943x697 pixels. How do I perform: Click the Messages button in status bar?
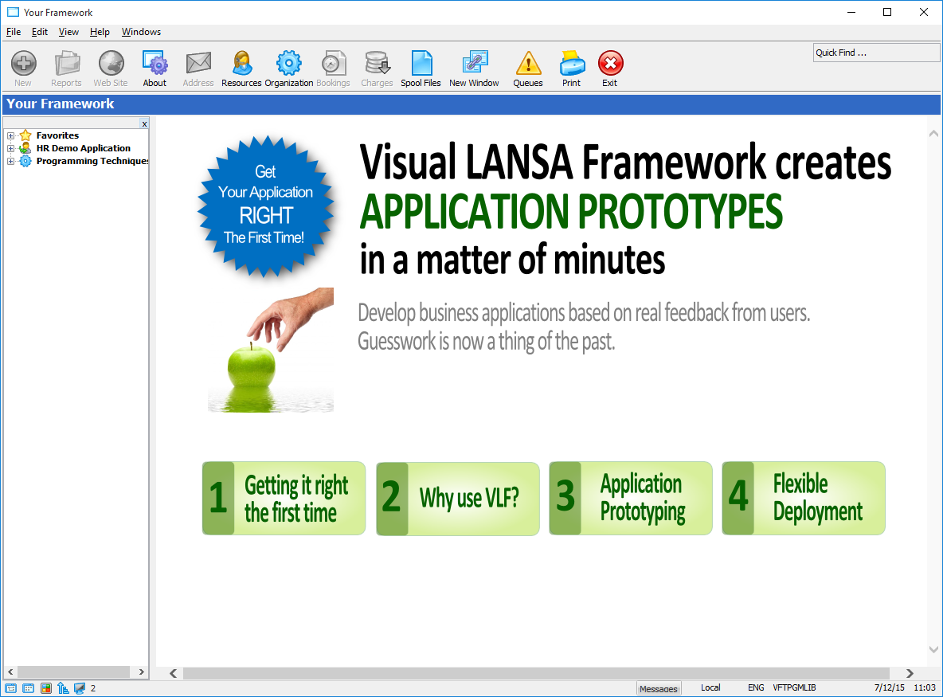pyautogui.click(x=659, y=688)
